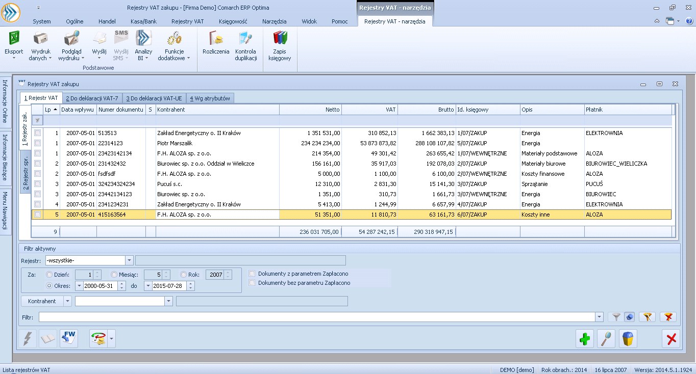Click the funnel apply-filter icon
The image size is (696, 374).
pos(616,317)
